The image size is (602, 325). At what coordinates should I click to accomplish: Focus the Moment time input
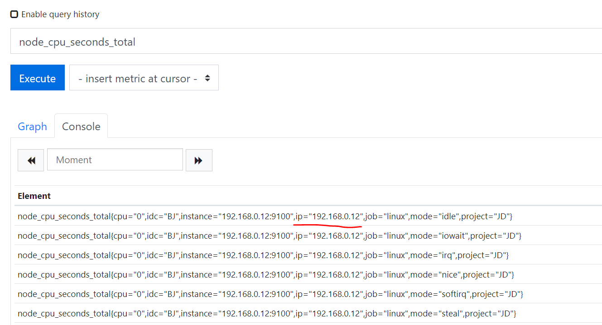[x=115, y=160]
